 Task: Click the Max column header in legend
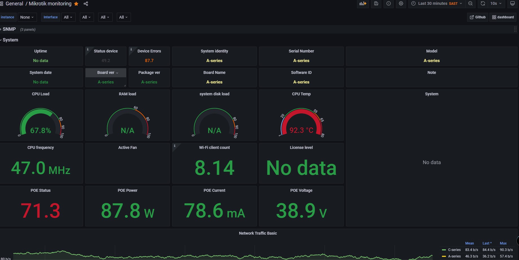tap(503, 243)
